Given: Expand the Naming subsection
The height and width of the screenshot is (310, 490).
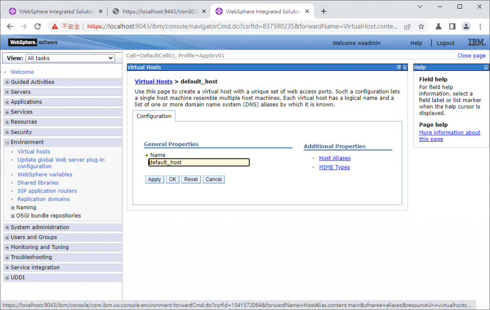Looking at the screenshot, I should (13, 207).
